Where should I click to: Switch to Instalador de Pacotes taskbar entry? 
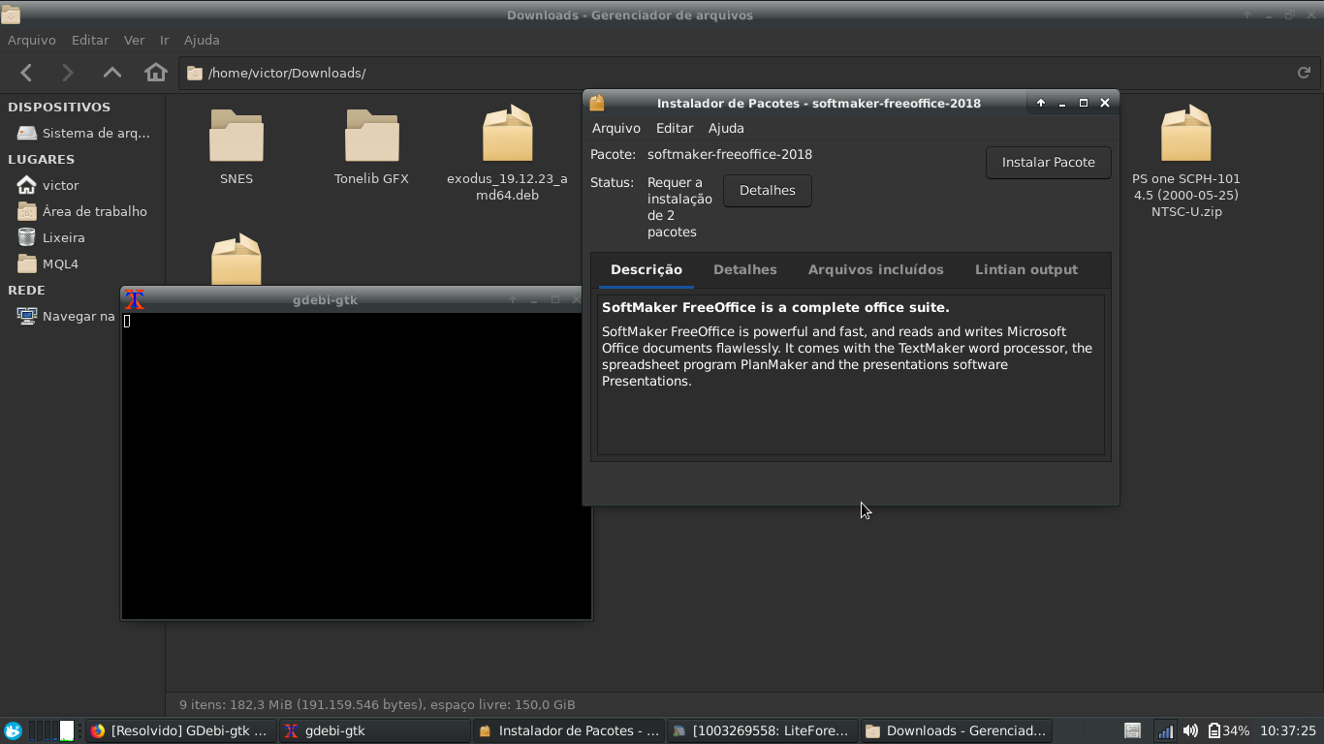click(x=569, y=730)
